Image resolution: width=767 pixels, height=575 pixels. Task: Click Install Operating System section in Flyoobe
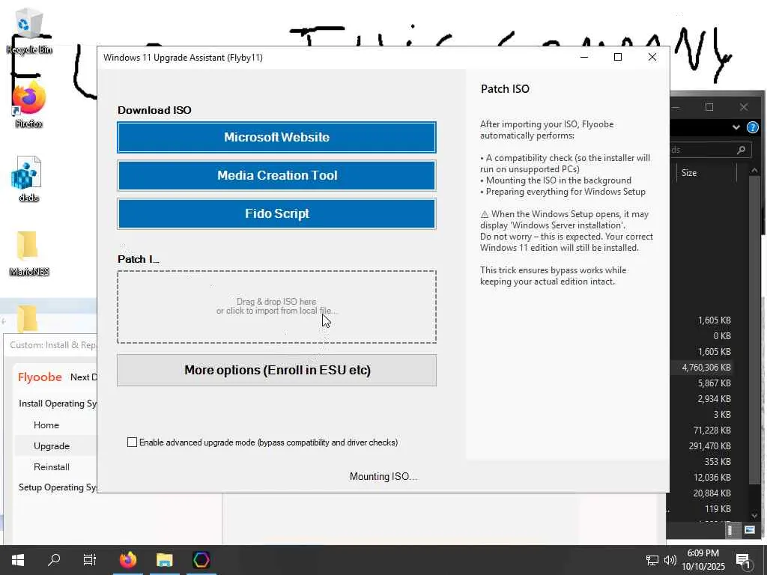point(58,404)
